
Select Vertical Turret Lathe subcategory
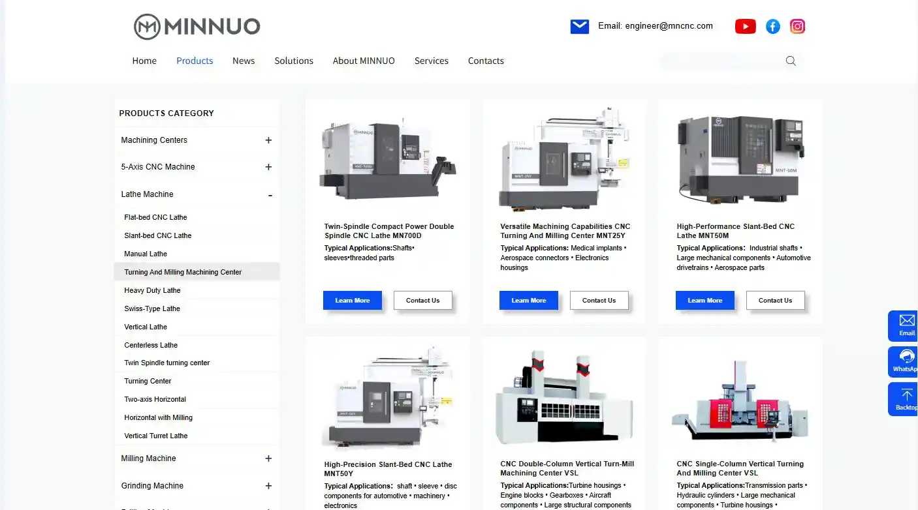tap(156, 436)
